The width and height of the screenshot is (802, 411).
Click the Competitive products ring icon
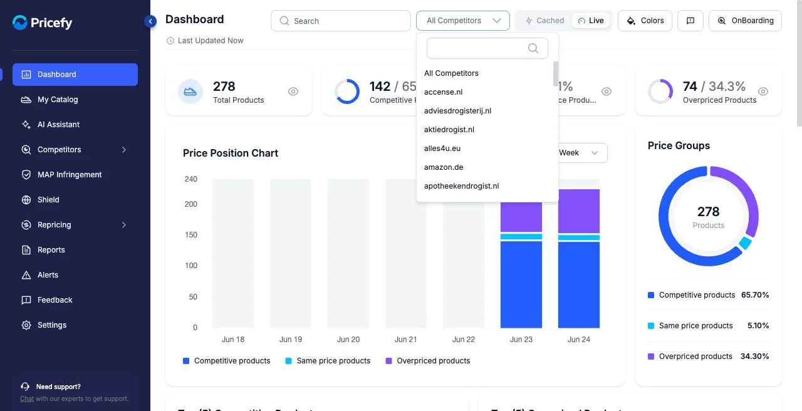347,91
